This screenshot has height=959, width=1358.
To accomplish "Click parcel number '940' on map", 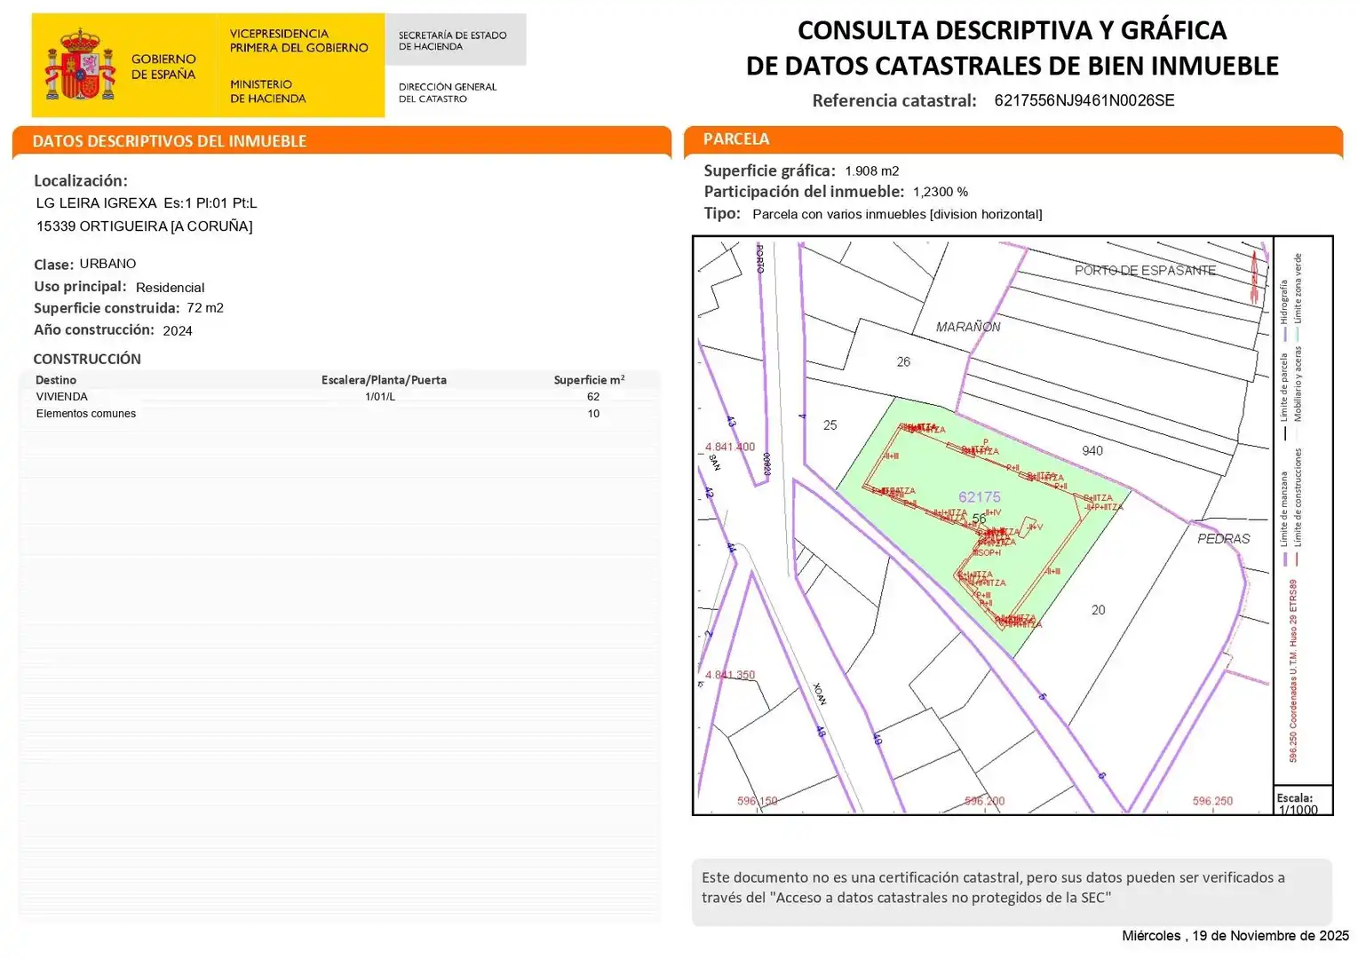I will point(1092,451).
